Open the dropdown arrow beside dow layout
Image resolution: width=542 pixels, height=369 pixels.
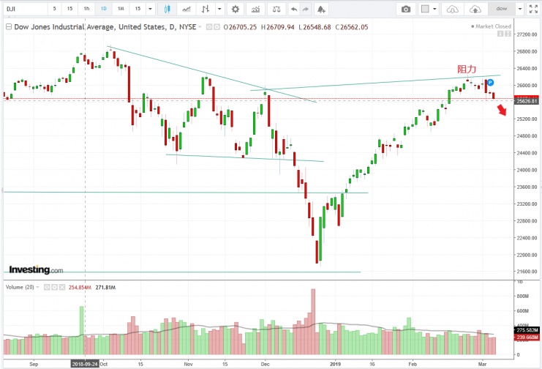point(520,9)
